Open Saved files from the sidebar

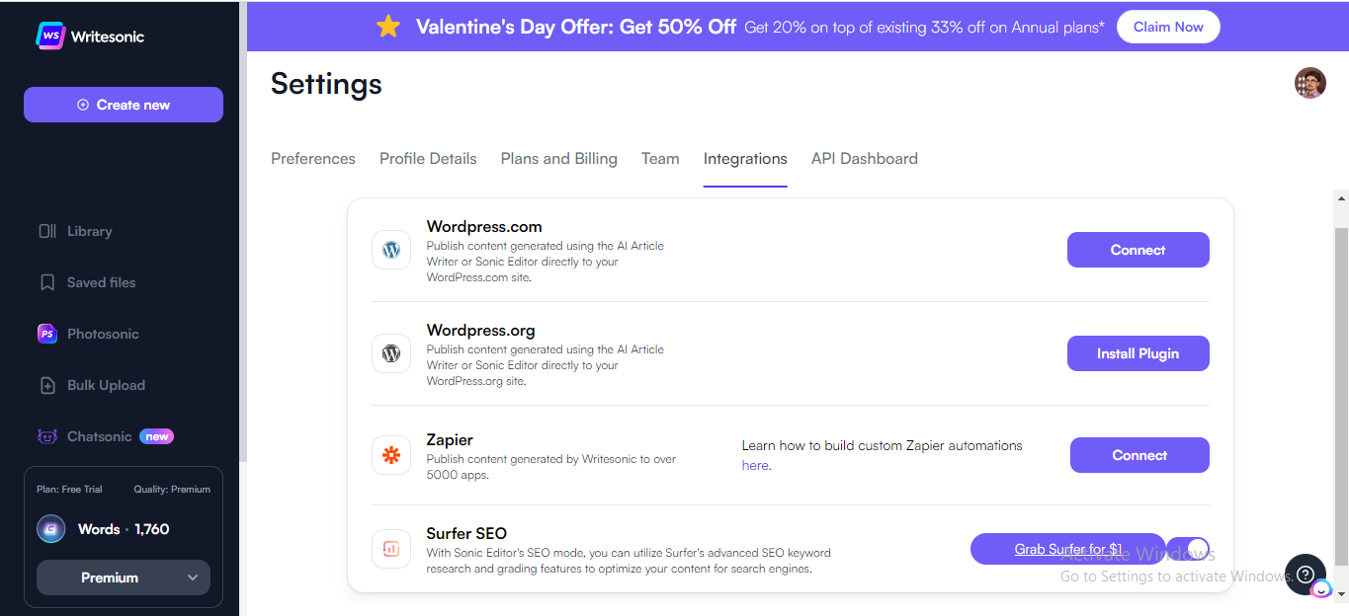point(87,282)
